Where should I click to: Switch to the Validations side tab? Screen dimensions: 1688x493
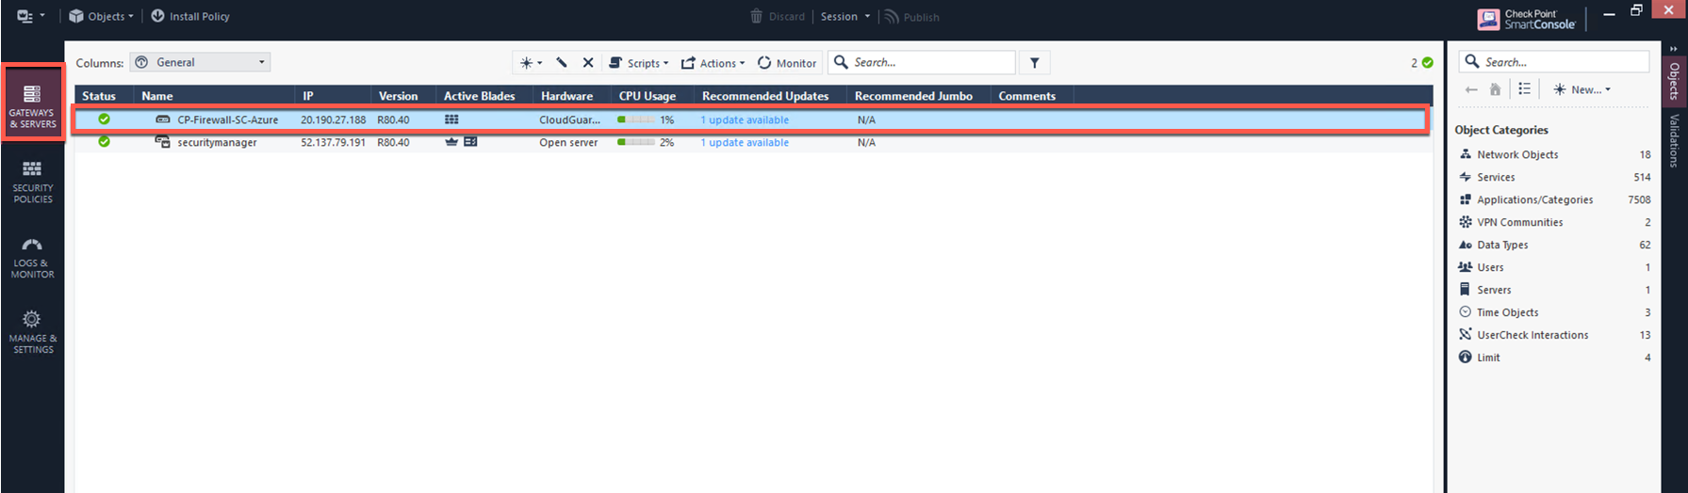[1675, 141]
